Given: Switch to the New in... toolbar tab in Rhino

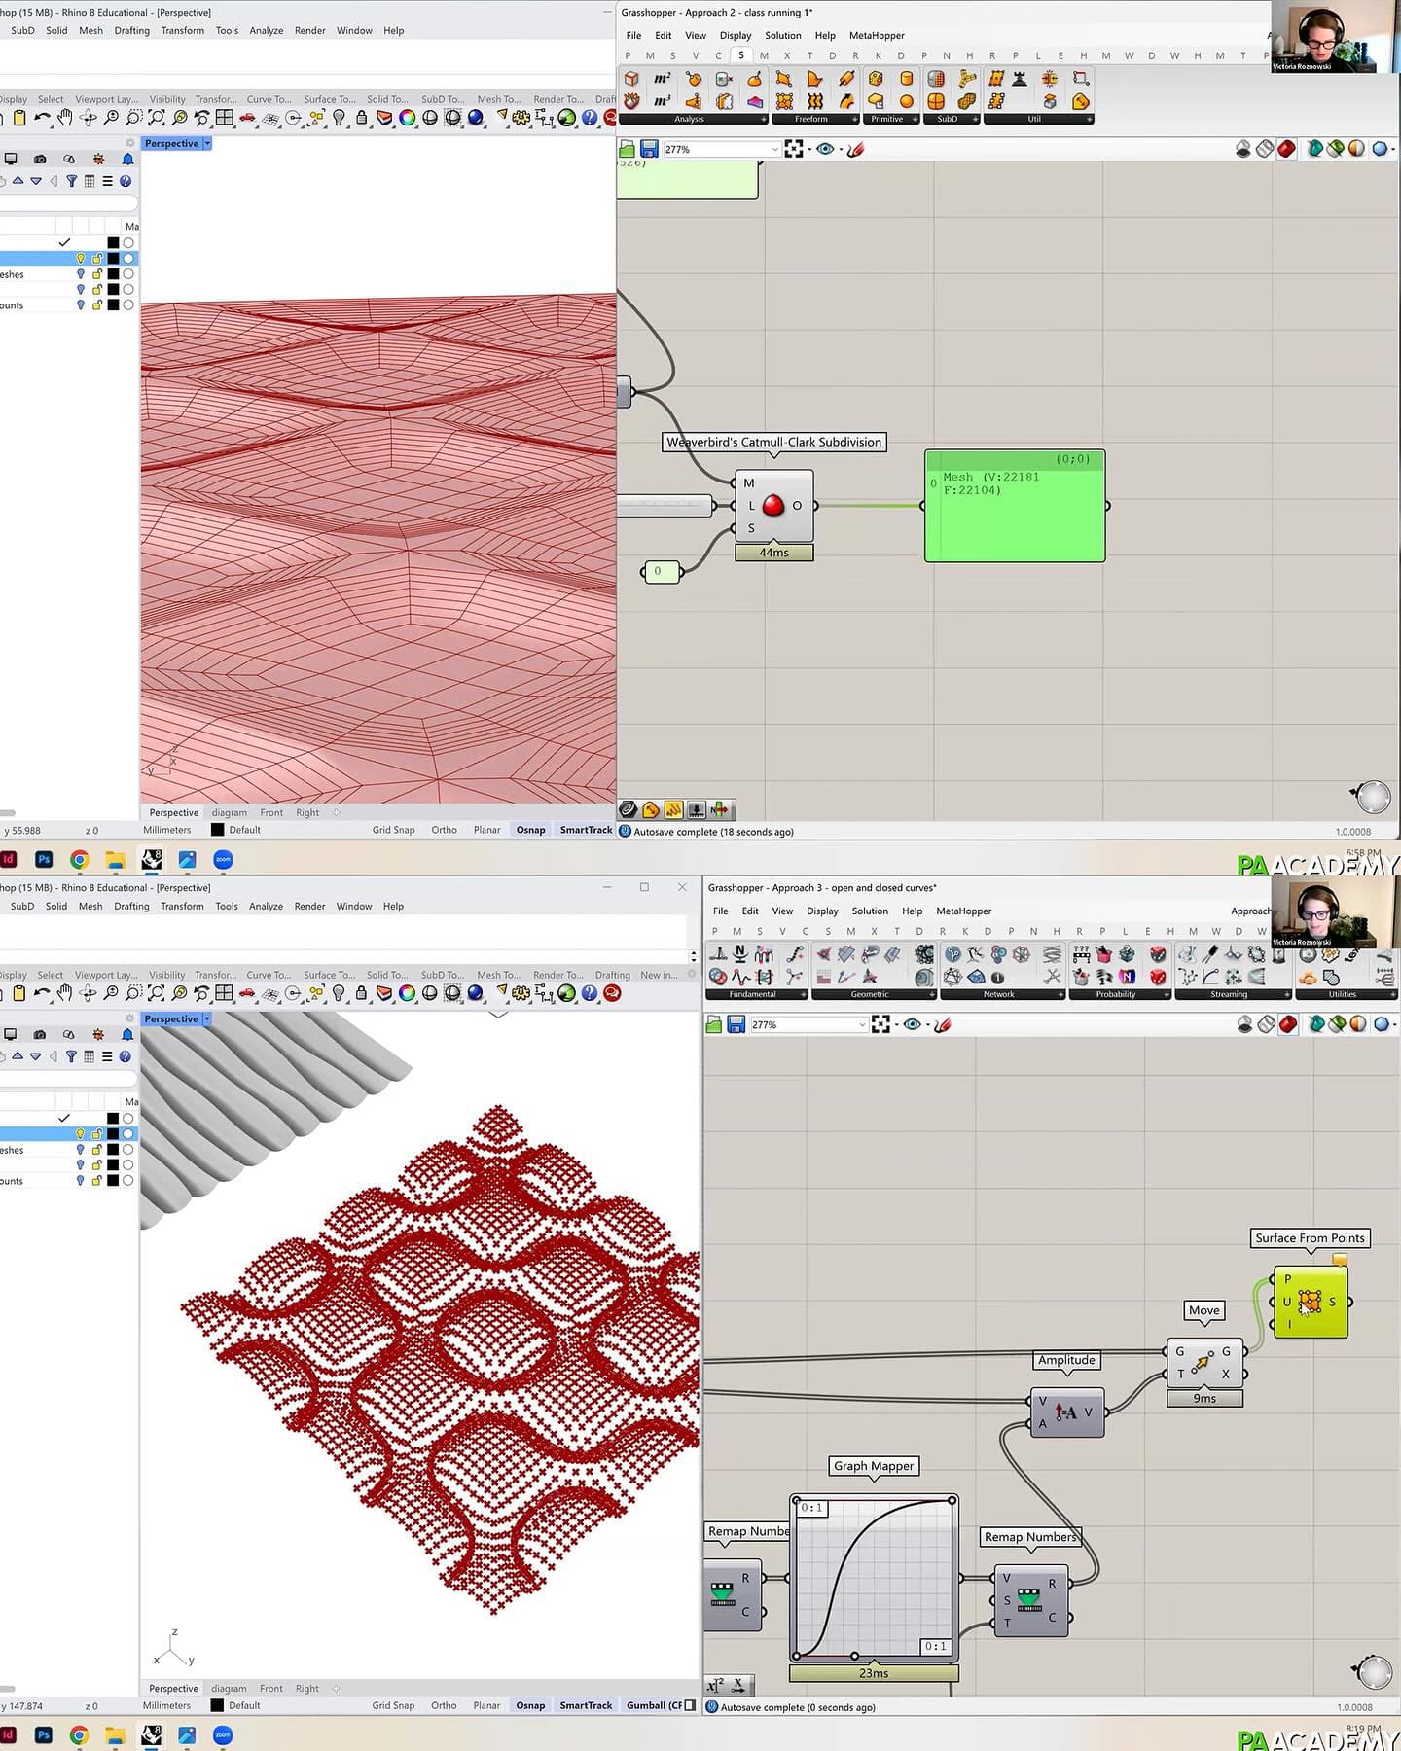Looking at the screenshot, I should point(659,975).
